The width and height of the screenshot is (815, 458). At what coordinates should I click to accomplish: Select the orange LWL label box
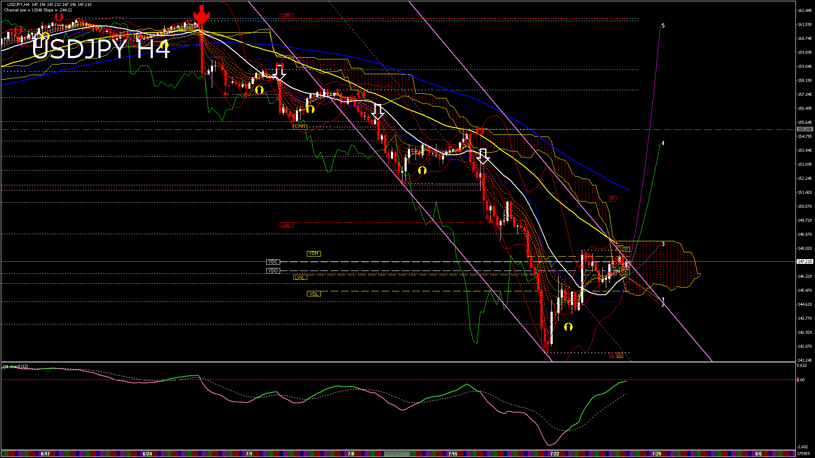coord(300,278)
